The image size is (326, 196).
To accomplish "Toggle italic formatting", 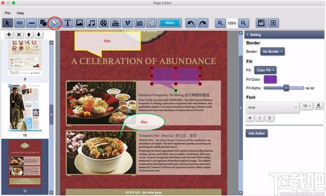I will point(260,118).
